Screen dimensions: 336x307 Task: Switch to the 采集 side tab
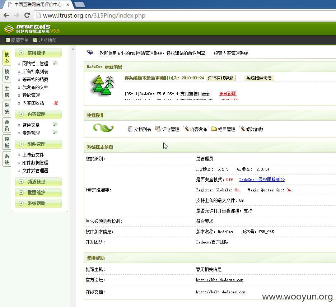pos(7,108)
